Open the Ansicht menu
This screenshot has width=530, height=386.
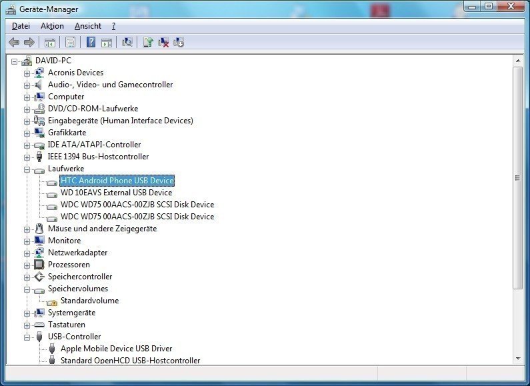coord(88,26)
